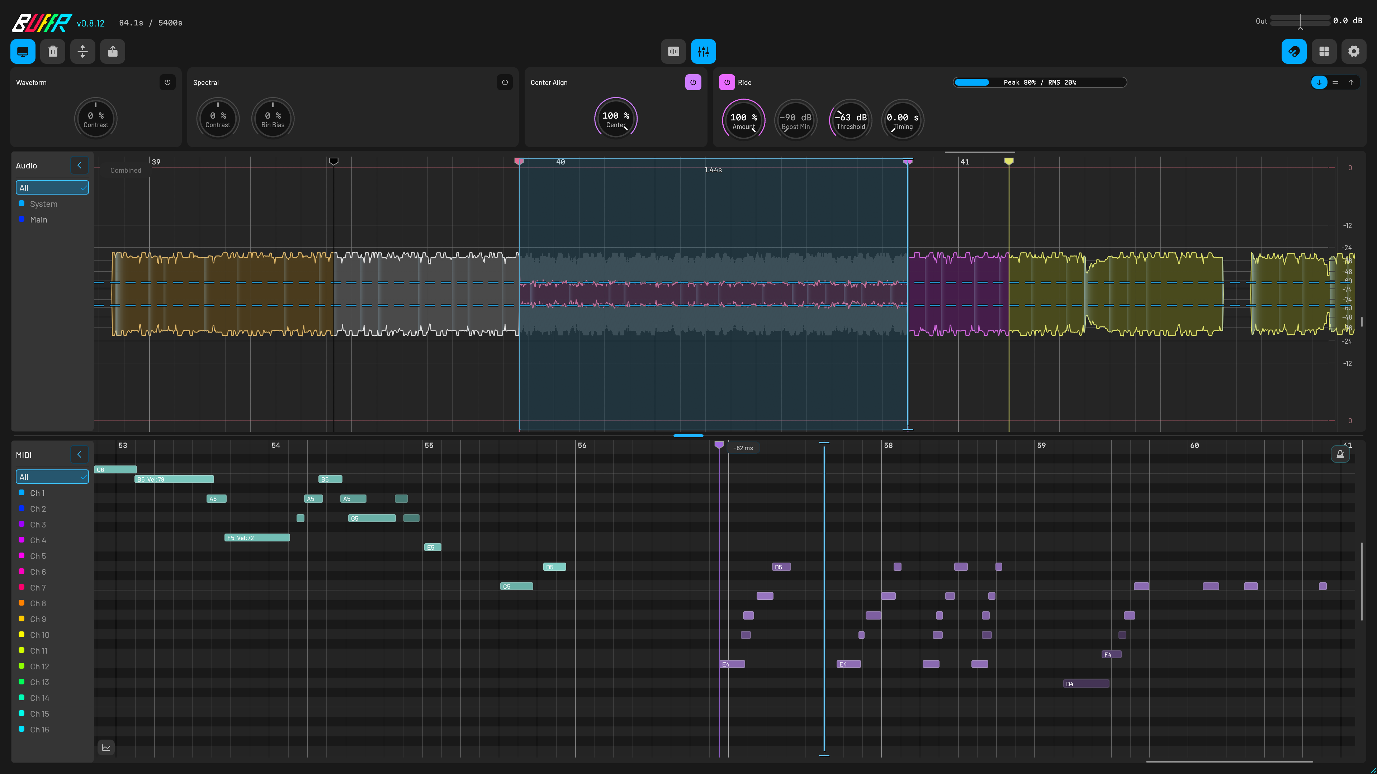The width and height of the screenshot is (1377, 774).
Task: Click the Threshold knob at -63 dB
Action: pyautogui.click(x=851, y=120)
